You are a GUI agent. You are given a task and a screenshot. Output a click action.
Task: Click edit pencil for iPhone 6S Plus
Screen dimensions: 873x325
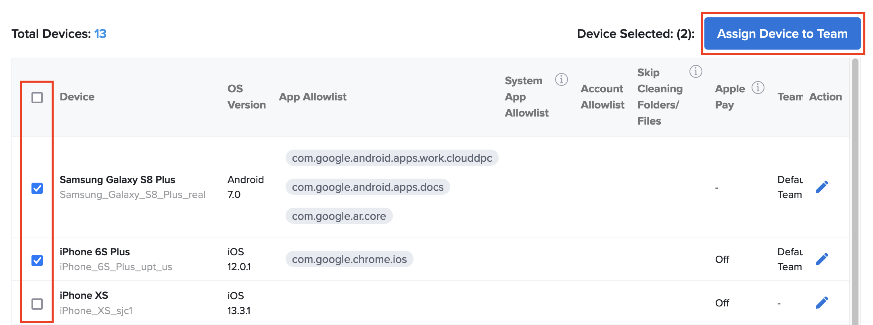[821, 259]
